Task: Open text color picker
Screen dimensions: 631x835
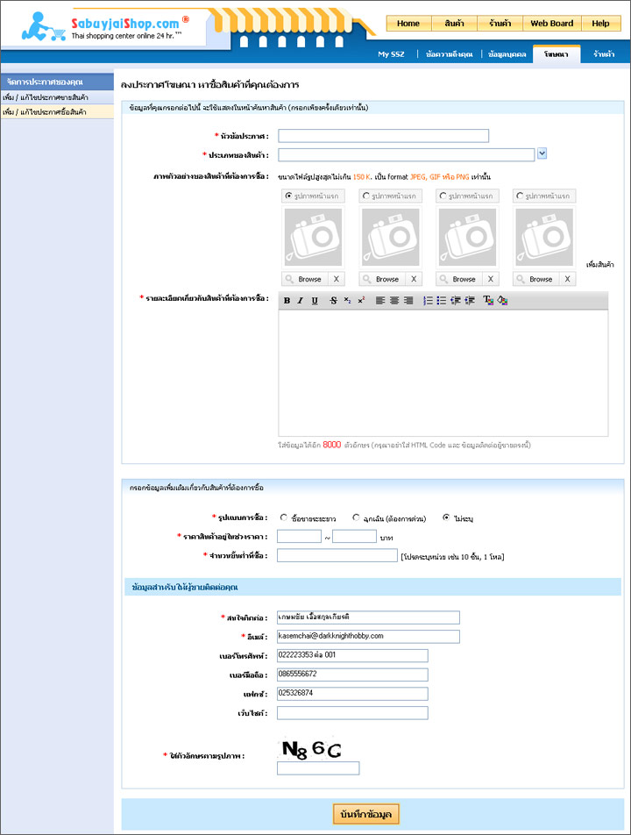Action: point(488,301)
